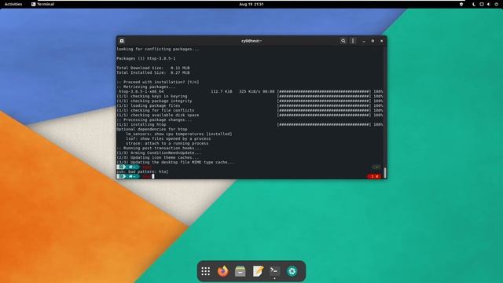Click the 'Total Installed Size' line
The width and height of the screenshot is (503, 283).
coord(153,72)
